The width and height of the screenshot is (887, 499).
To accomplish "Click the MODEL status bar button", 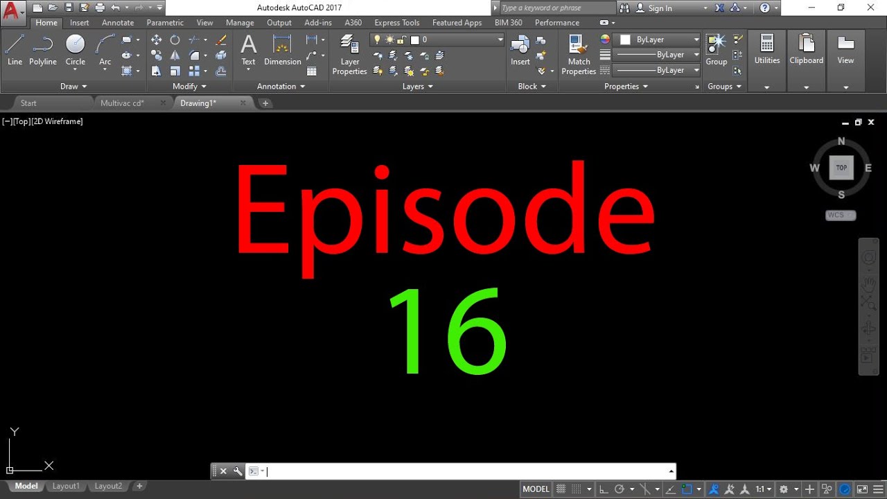I will point(536,489).
